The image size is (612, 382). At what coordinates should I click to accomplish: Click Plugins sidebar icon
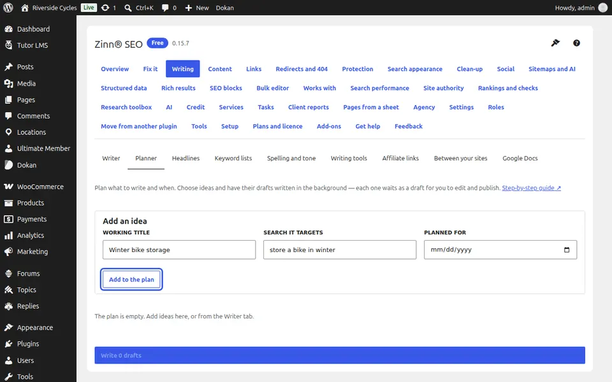(8, 344)
